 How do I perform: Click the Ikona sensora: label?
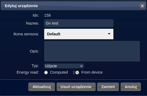[x=26, y=34]
